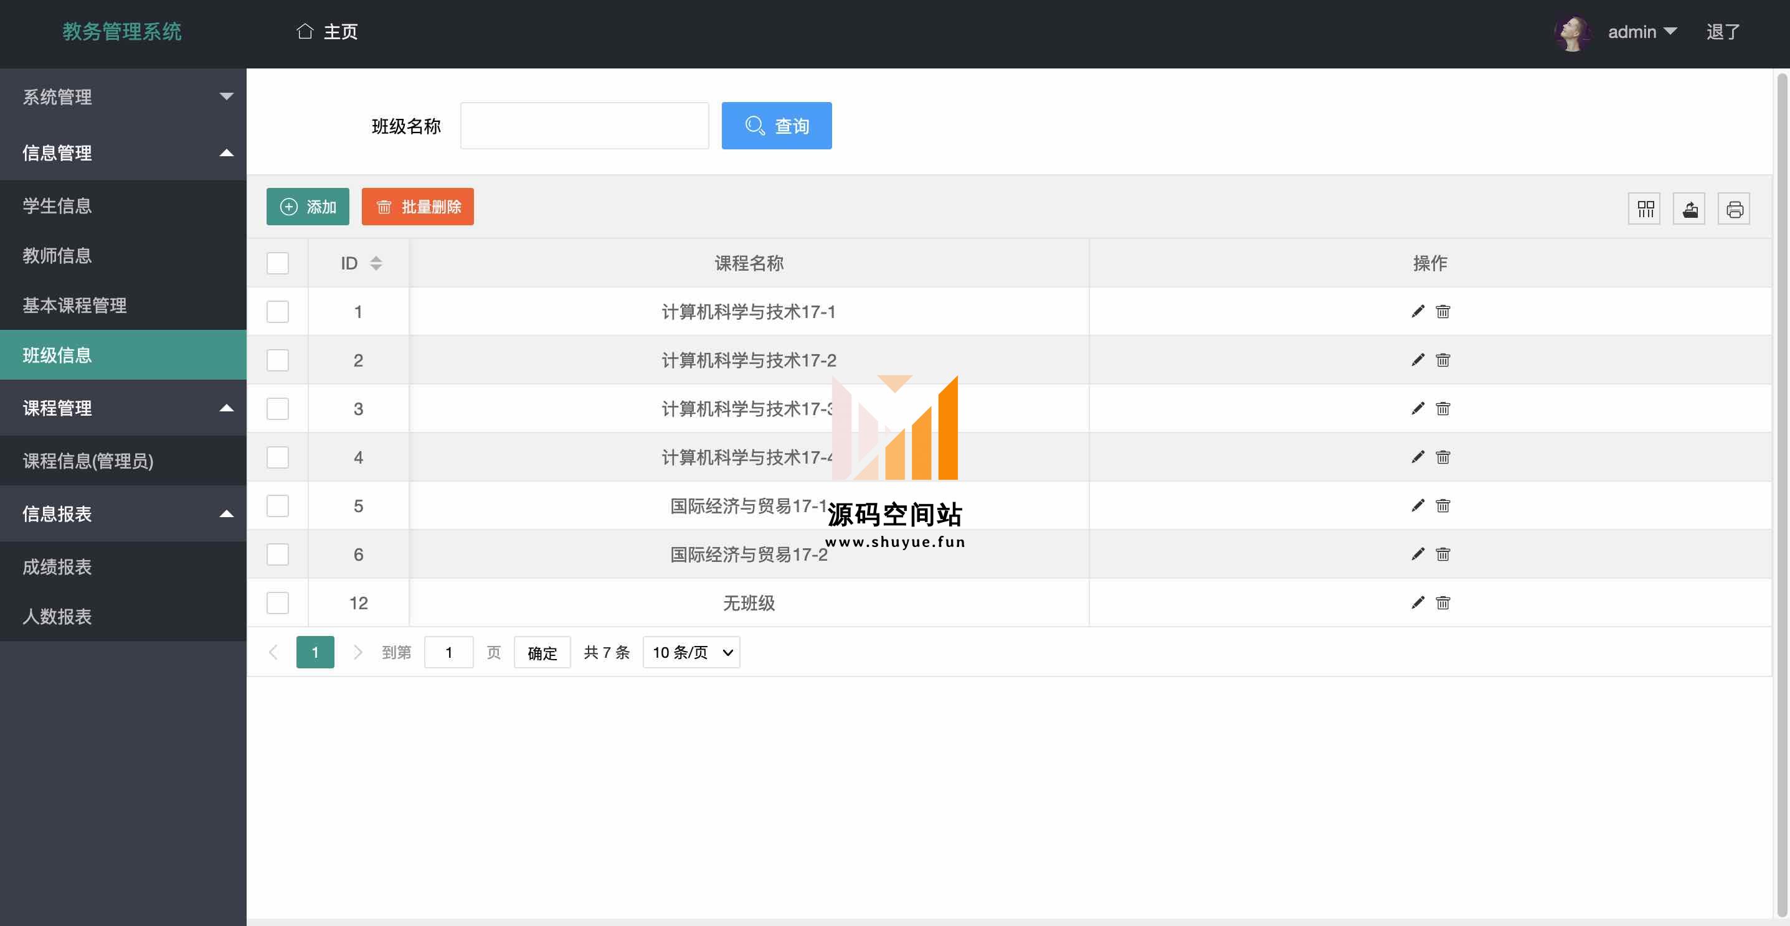
Task: Open the 10 条/页 page size dropdown
Action: point(691,653)
